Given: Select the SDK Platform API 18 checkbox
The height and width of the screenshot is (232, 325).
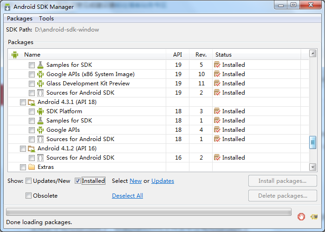Looking at the screenshot, I should pos(32,111).
